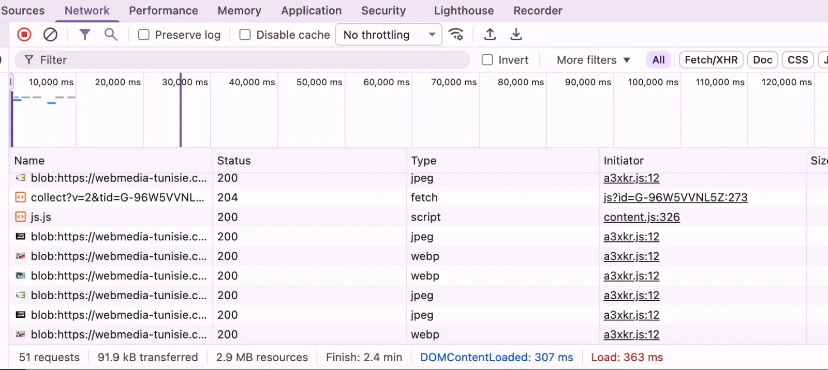
Task: Sort by the Status column header
Action: pos(309,161)
